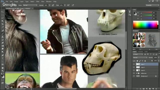Select the Type tool

coord(2,58)
